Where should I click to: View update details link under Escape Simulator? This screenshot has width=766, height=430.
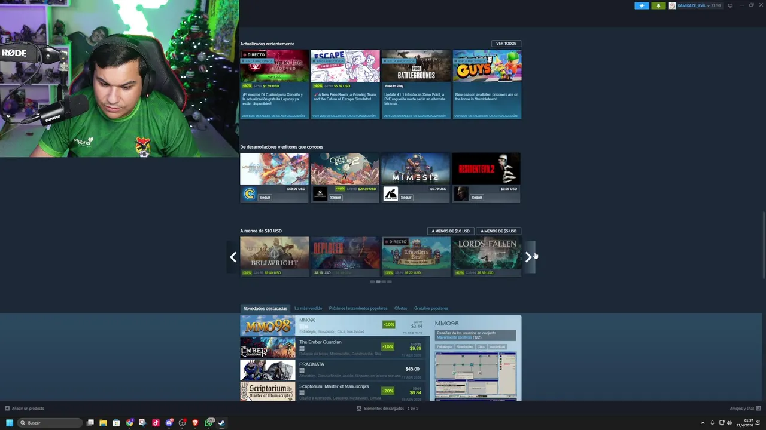[x=345, y=116]
